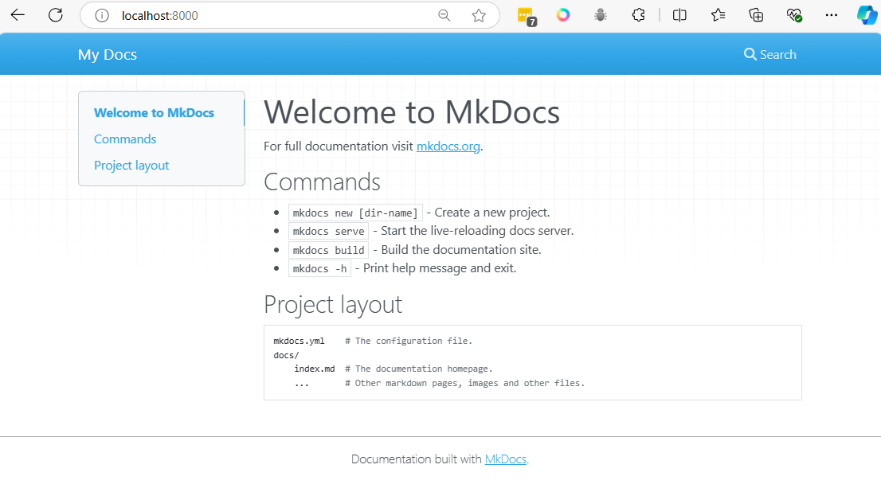
Task: Click the colorful ring extension icon
Action: tap(563, 15)
